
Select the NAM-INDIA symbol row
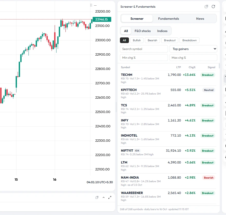(168, 181)
